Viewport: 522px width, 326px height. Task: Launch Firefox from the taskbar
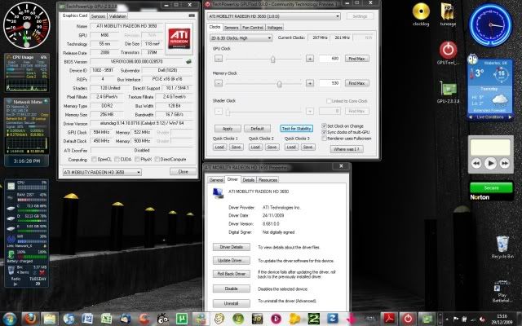(31, 319)
